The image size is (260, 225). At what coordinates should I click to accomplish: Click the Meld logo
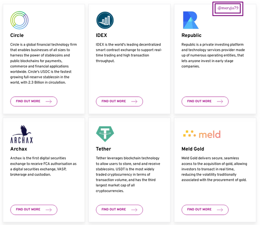(202, 134)
